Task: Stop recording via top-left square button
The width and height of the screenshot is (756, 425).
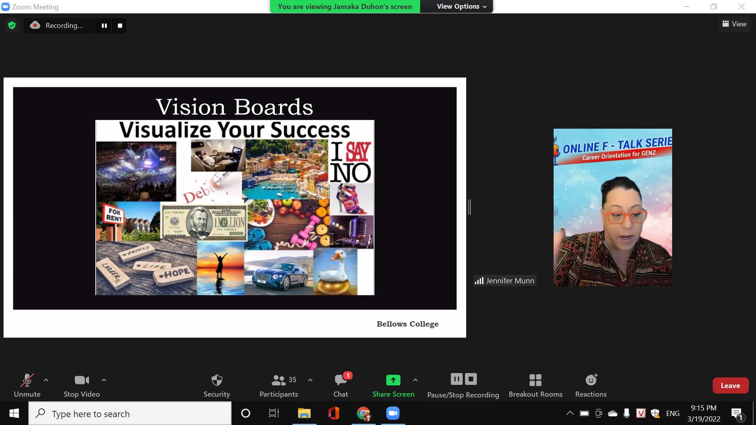Action: click(120, 26)
